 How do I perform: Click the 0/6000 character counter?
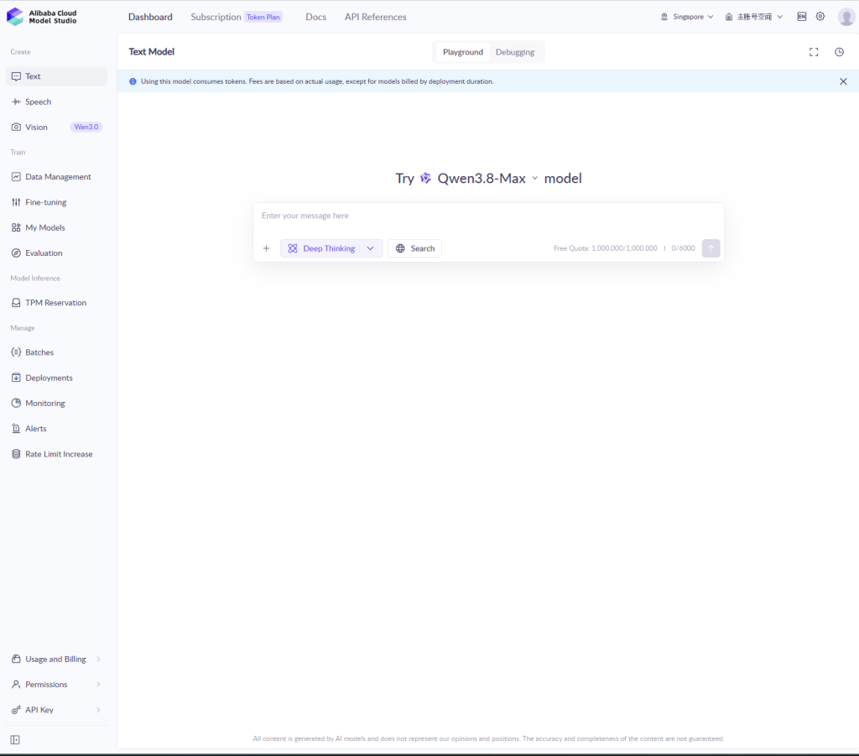683,248
